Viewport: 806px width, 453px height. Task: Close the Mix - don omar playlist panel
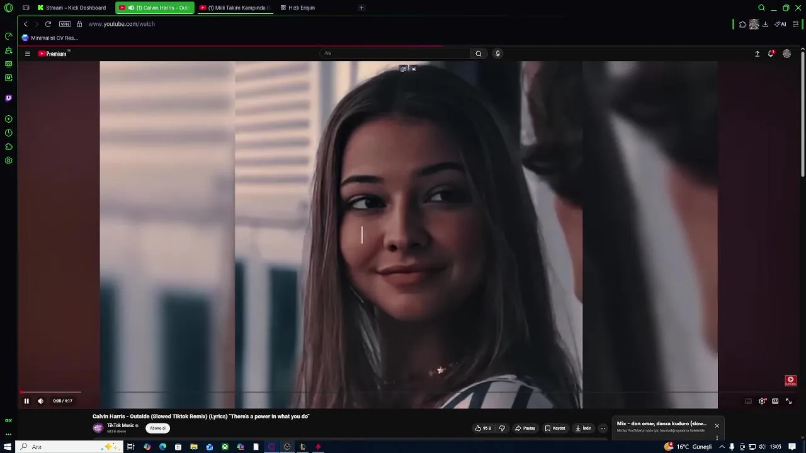click(717, 425)
